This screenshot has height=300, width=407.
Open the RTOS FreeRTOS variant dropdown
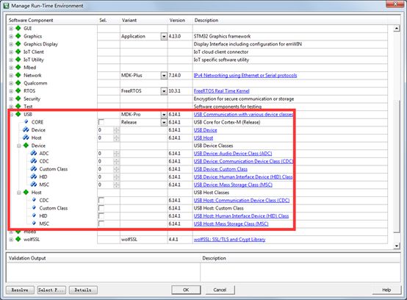tap(164, 91)
